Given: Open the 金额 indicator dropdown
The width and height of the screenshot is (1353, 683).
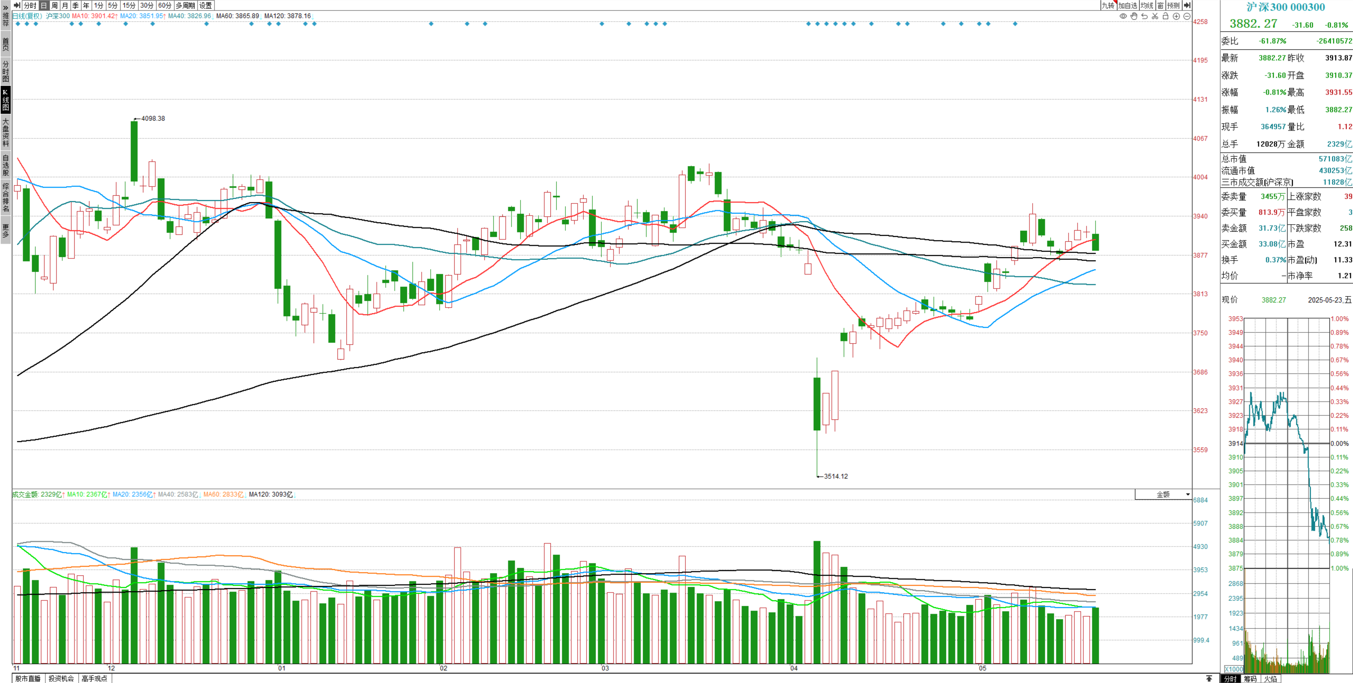Looking at the screenshot, I should [x=1163, y=494].
